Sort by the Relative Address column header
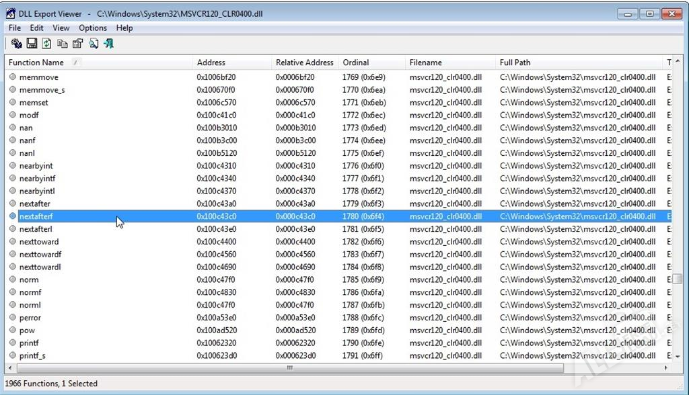This screenshot has height=395, width=689. pyautogui.click(x=304, y=62)
